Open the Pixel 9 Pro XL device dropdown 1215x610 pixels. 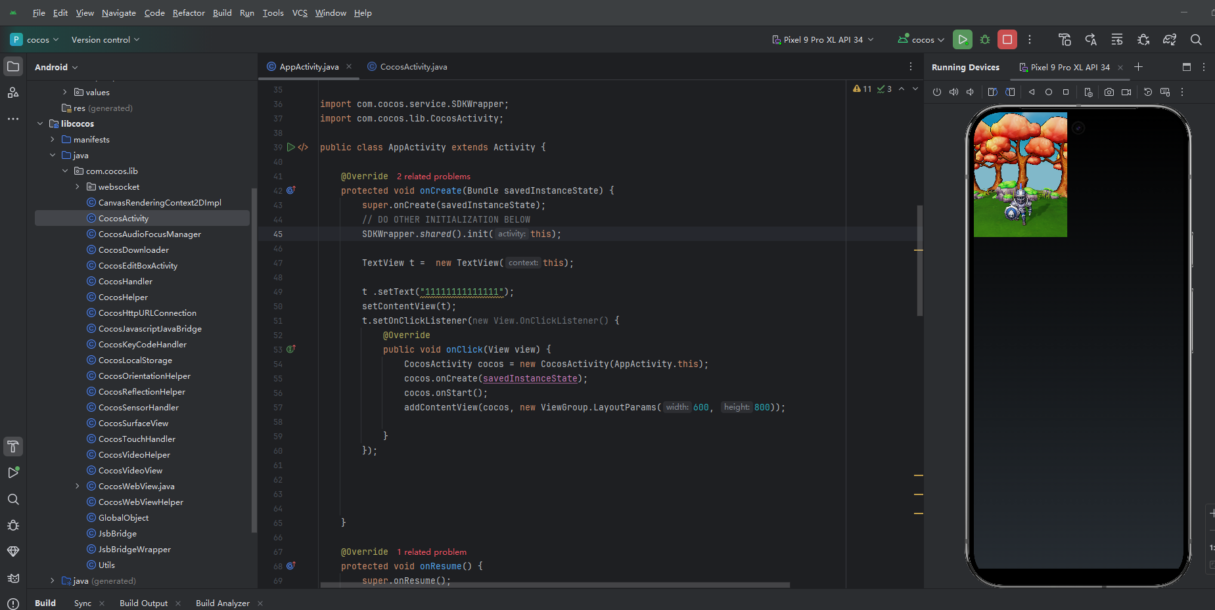tap(823, 39)
